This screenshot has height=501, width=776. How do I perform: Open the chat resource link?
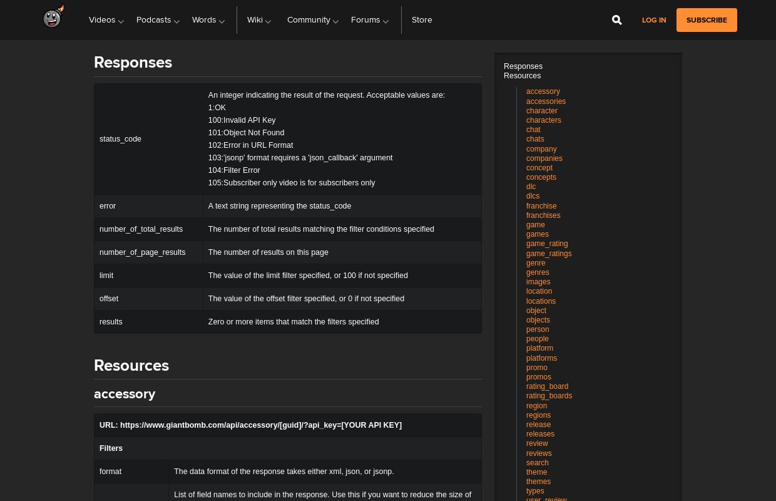point(533,130)
